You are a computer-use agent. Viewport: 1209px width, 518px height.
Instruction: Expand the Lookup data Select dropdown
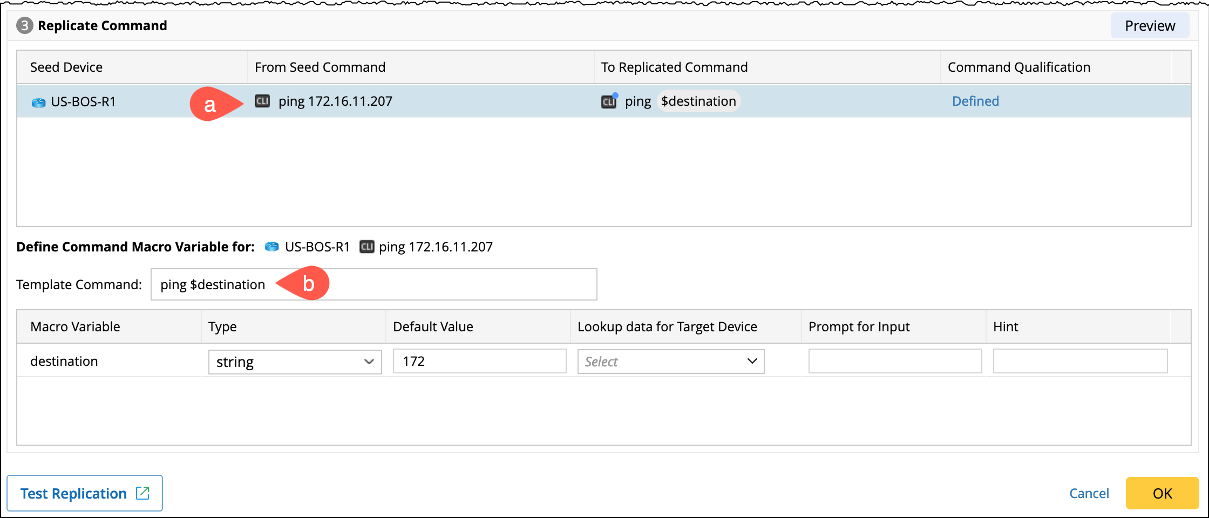point(670,362)
